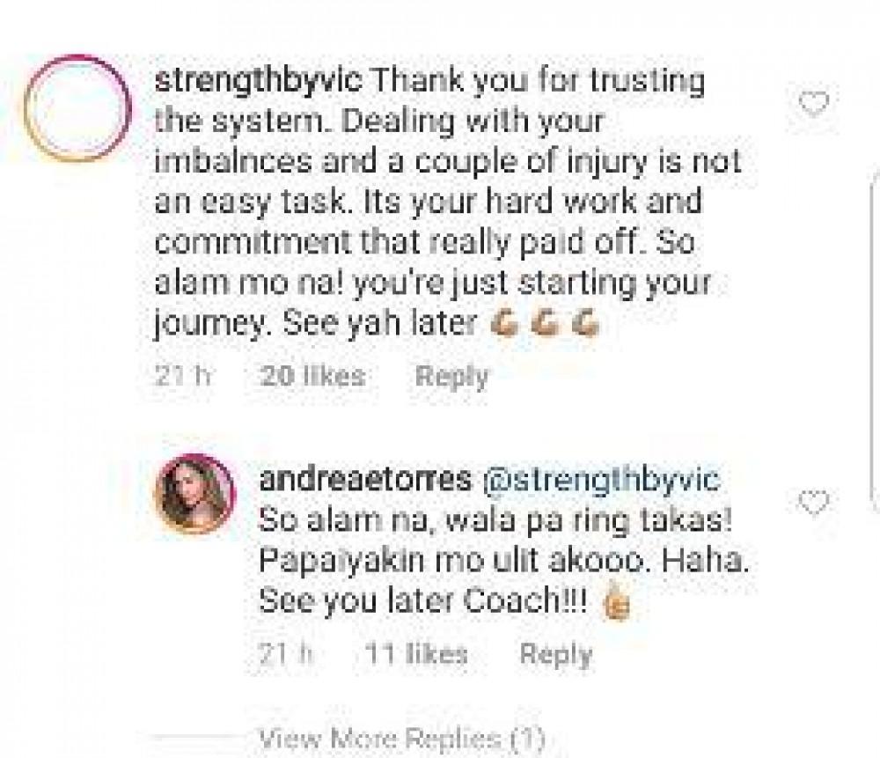
Task: View the 11 likes list
Action: (x=416, y=653)
